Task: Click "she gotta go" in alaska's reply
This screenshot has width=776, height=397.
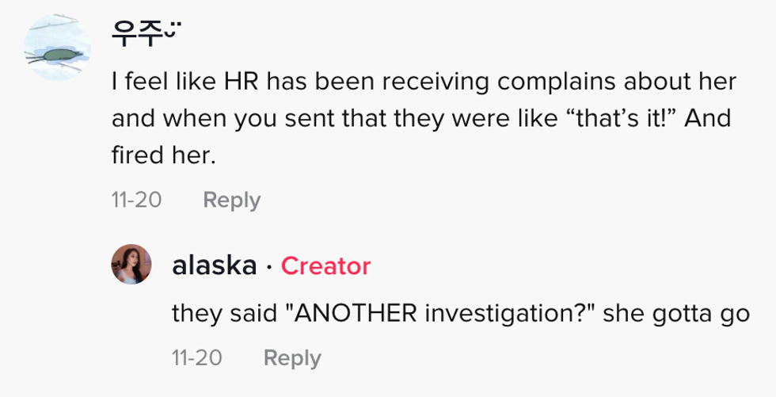Action: pyautogui.click(x=675, y=314)
